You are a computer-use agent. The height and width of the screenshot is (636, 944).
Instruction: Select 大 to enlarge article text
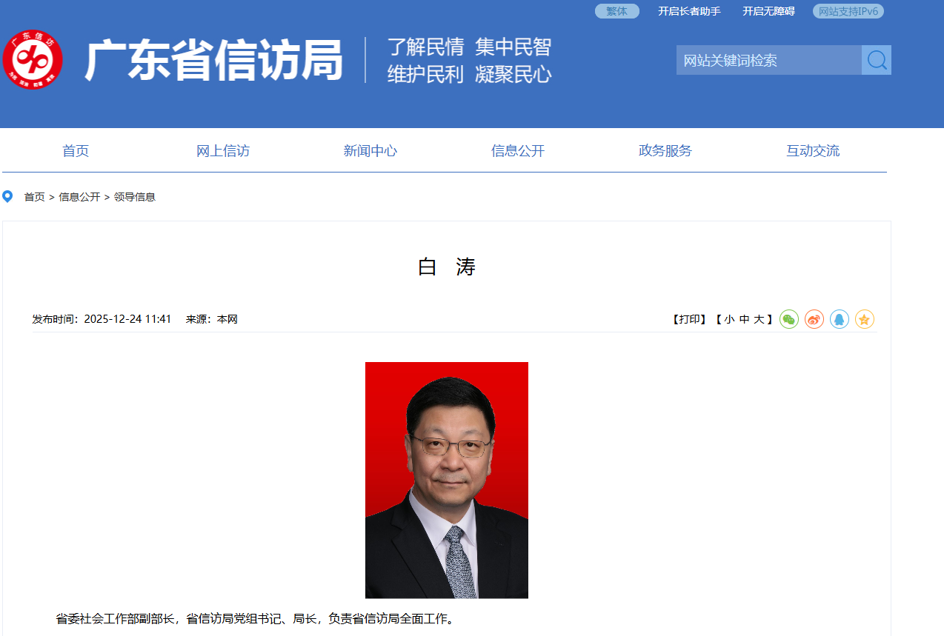tap(762, 319)
